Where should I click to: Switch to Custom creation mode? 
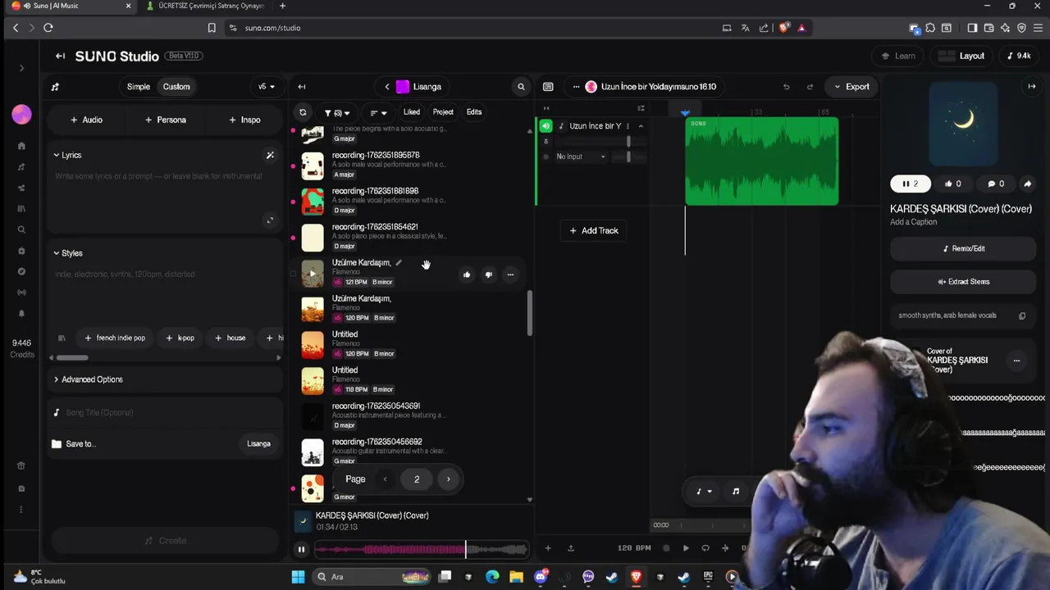click(176, 87)
